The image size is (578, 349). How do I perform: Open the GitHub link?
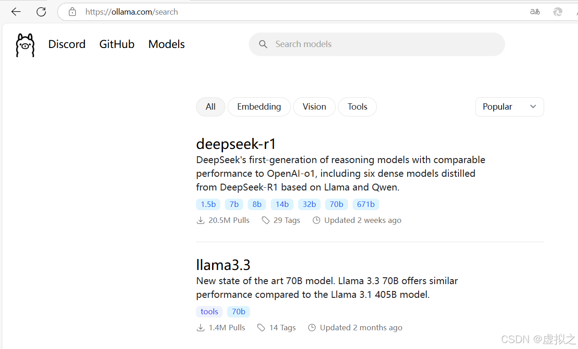(x=117, y=44)
